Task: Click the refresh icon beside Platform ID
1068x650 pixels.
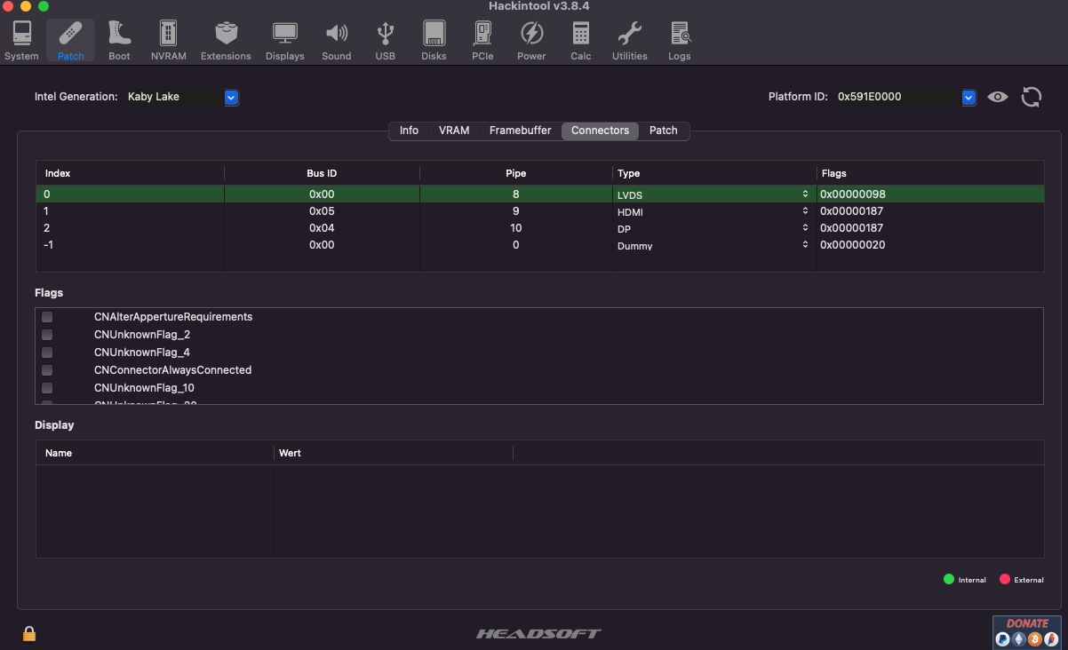Action: tap(1031, 97)
